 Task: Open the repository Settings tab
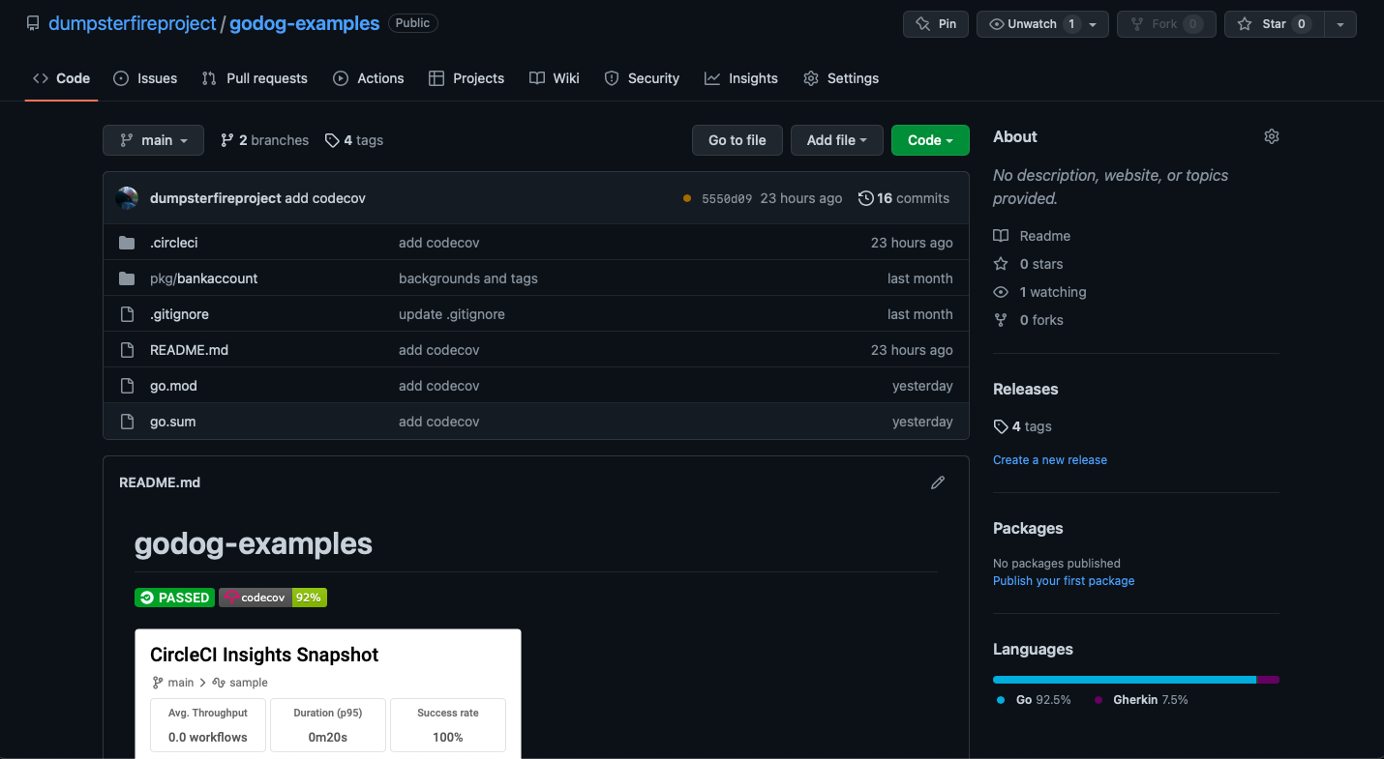pyautogui.click(x=841, y=78)
